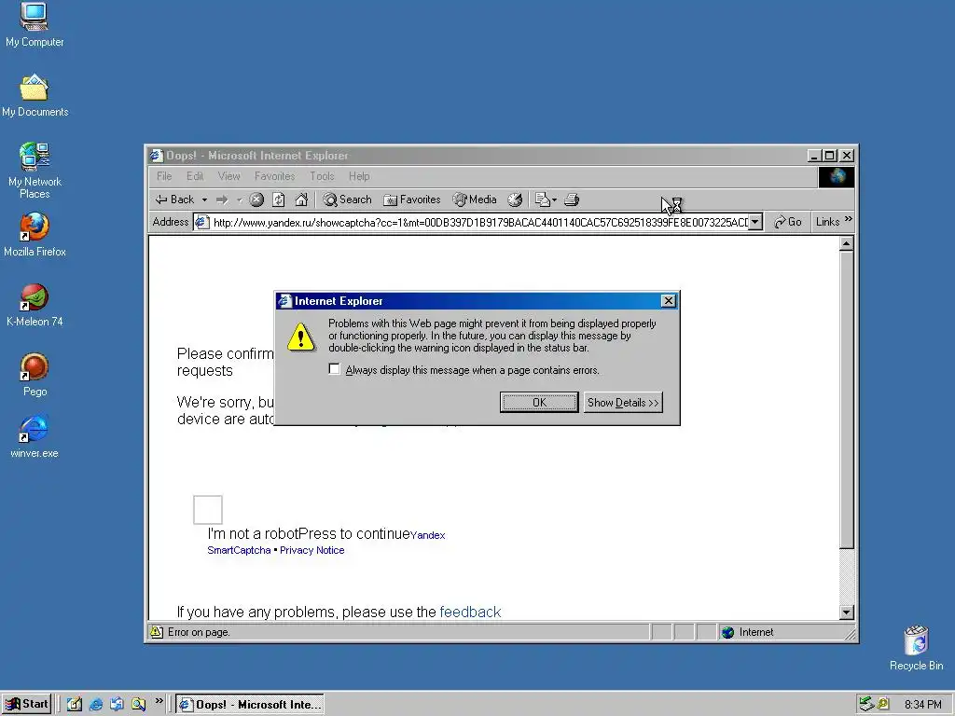
Task: Click the scroll up arrow of the page
Action: 846,243
